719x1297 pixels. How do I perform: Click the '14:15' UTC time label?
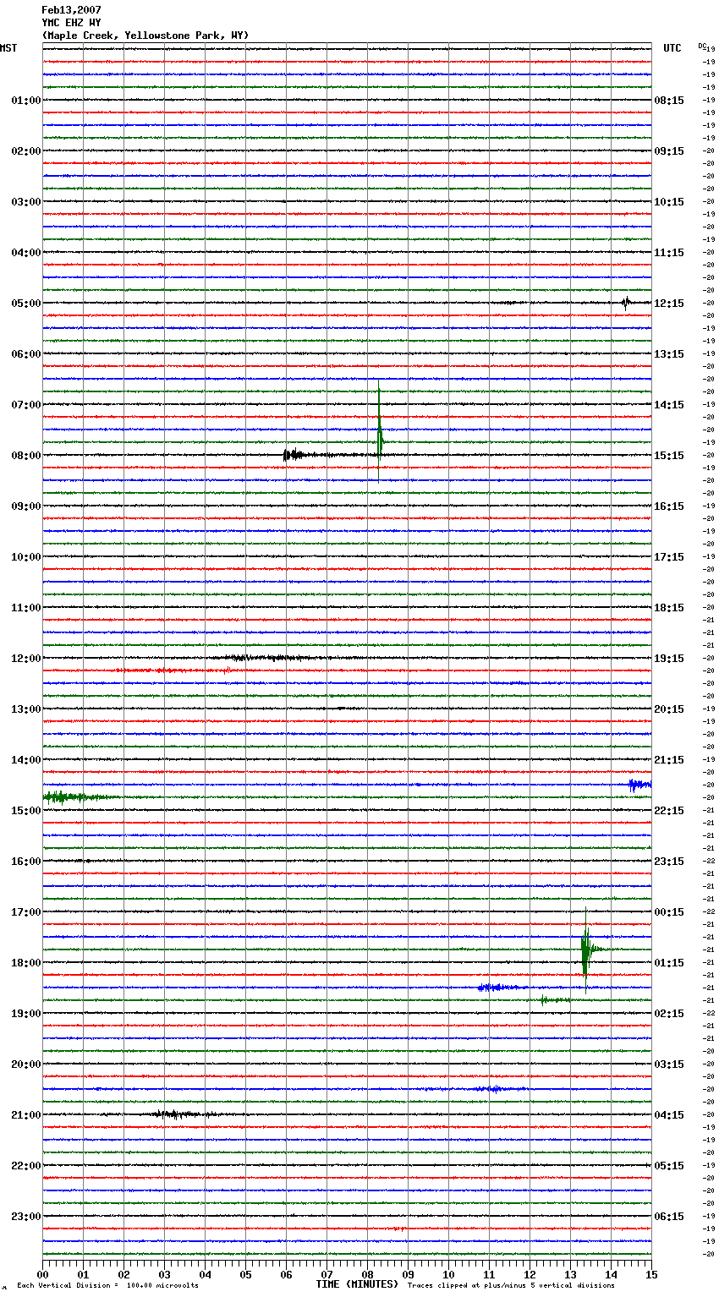tap(669, 405)
